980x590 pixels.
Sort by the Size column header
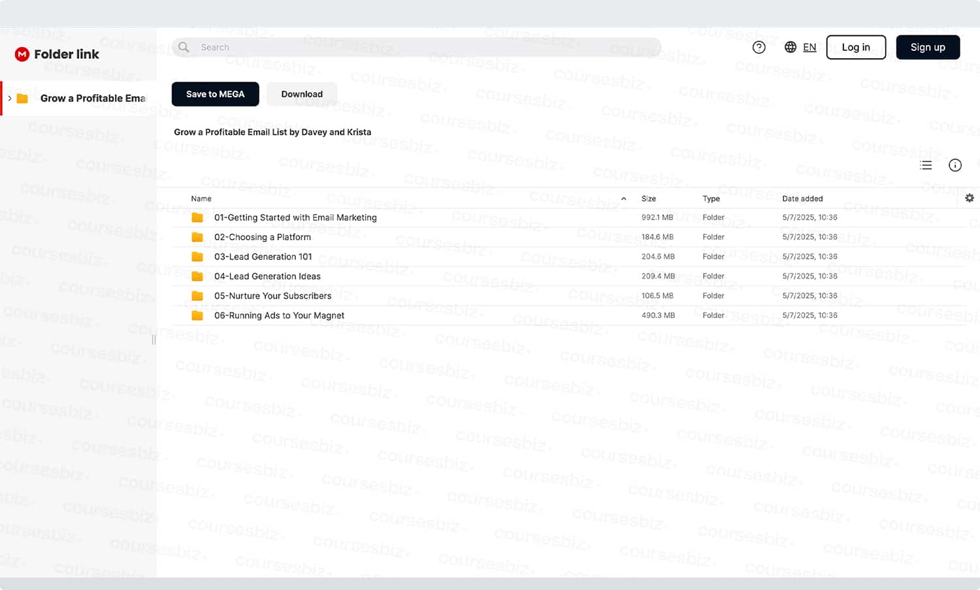pyautogui.click(x=649, y=198)
